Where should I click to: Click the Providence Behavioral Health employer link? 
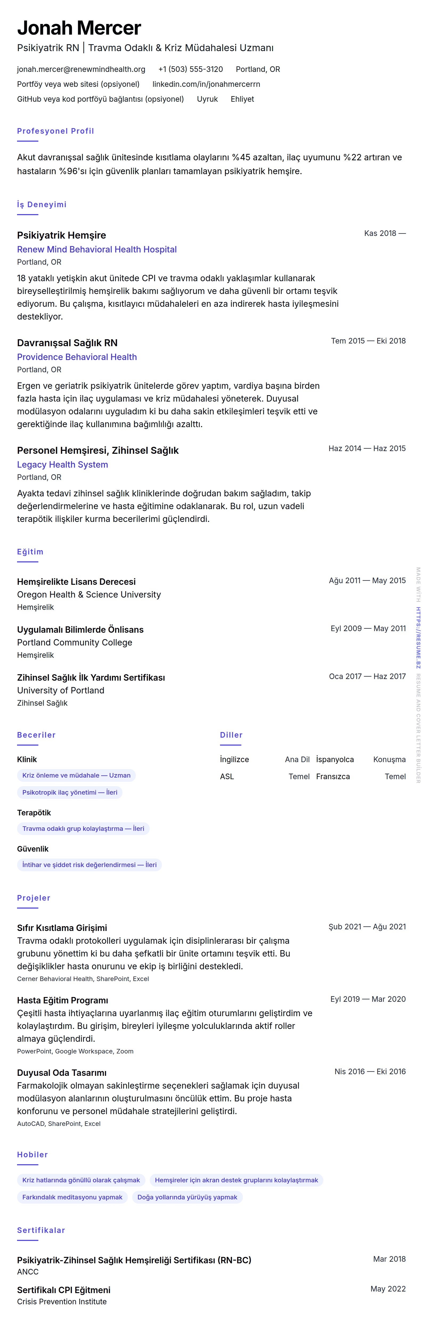(x=76, y=357)
